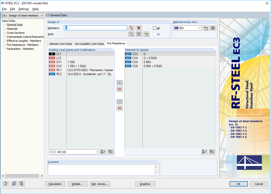The height and width of the screenshot is (194, 271).
Task: Remove all selected cases with double left arrow
Action: coord(120,108)
